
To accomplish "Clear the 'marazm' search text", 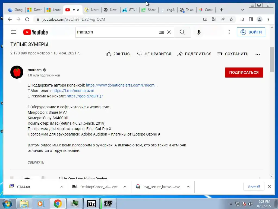I will 169,32.
